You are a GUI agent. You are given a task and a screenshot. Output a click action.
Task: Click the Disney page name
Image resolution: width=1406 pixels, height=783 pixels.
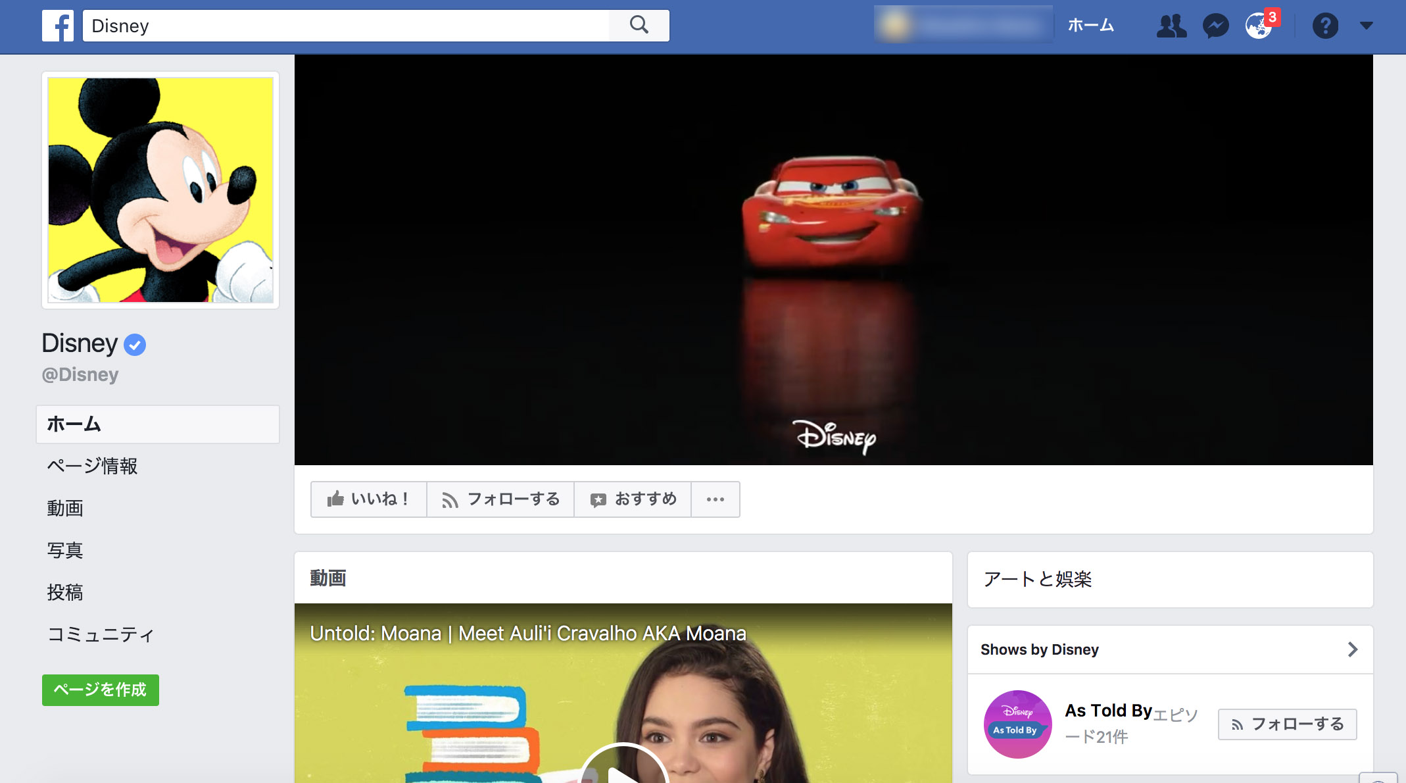click(x=80, y=343)
